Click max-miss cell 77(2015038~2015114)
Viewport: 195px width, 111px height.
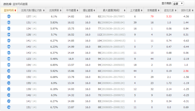coord(111,29)
